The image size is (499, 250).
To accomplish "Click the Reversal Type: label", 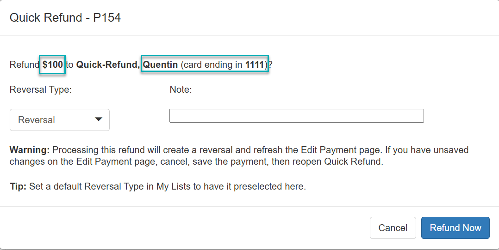I will [x=41, y=89].
